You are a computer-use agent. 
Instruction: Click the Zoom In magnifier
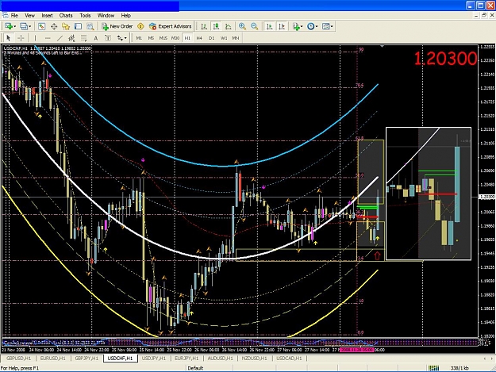pos(243,26)
